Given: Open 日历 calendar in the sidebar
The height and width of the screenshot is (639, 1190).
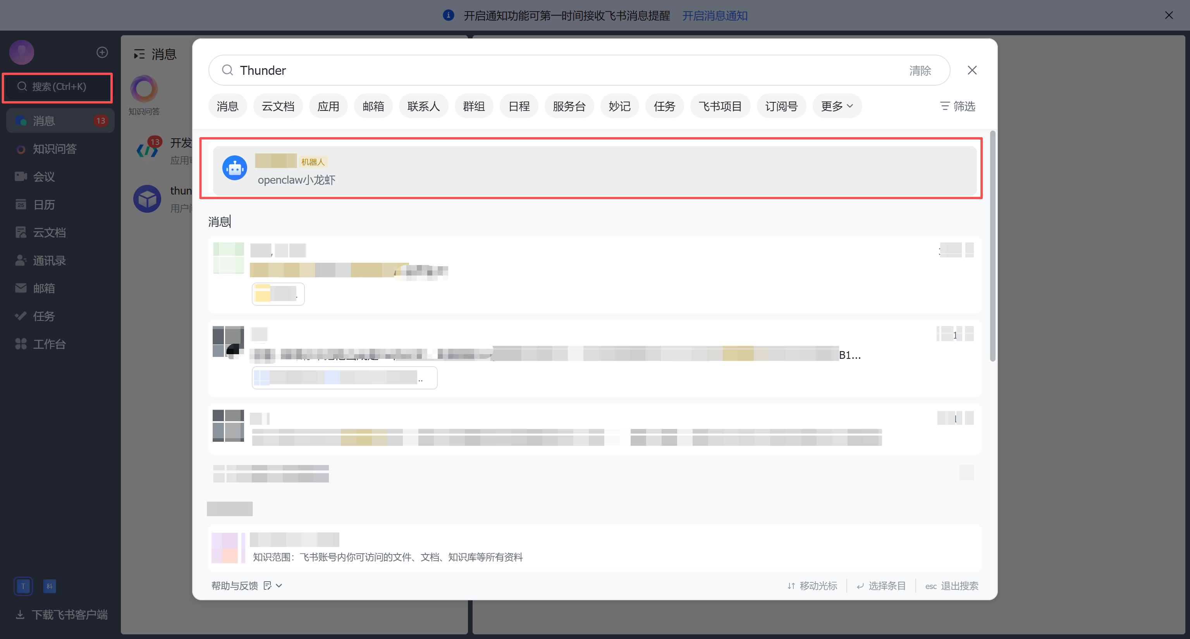Looking at the screenshot, I should click(x=43, y=205).
